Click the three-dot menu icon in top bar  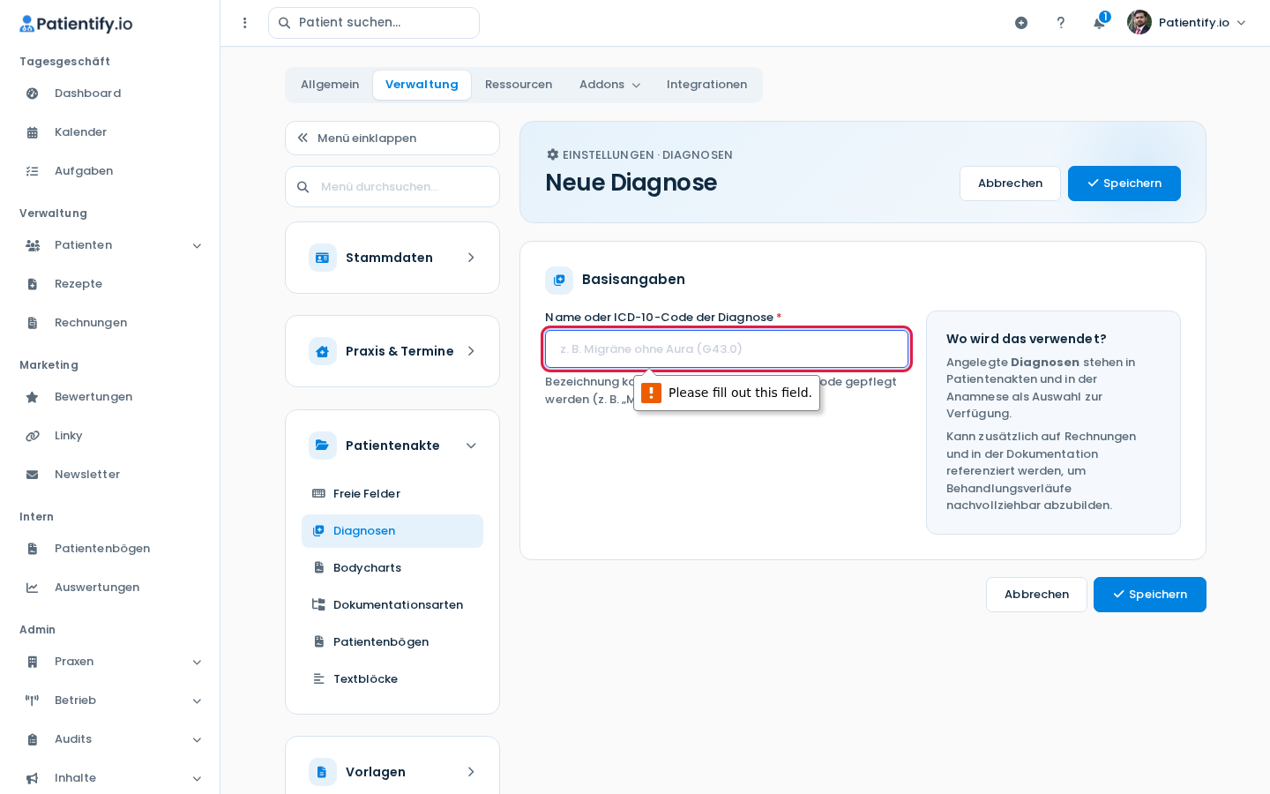pos(245,23)
